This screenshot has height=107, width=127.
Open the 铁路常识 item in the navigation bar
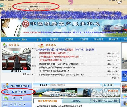[x=114, y=39]
